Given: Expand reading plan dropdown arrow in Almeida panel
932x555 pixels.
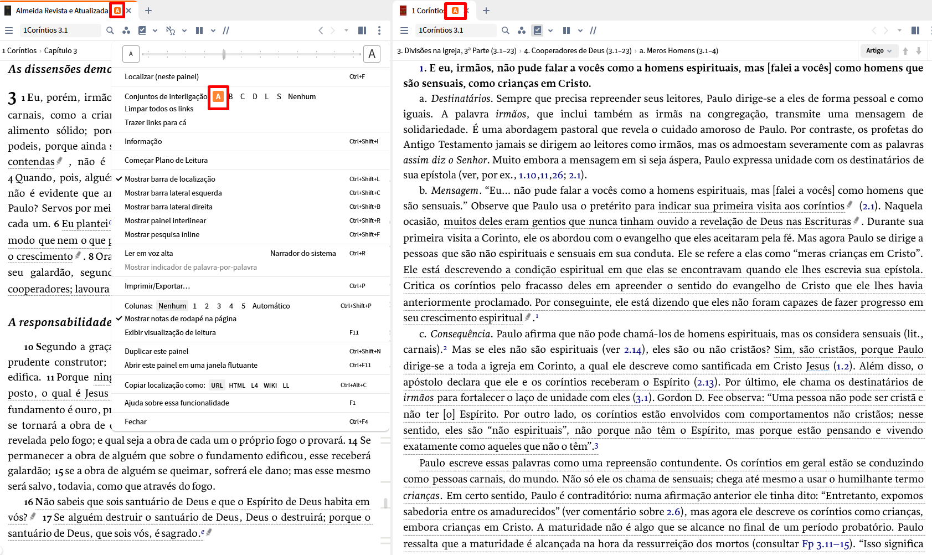Looking at the screenshot, I should point(155,30).
